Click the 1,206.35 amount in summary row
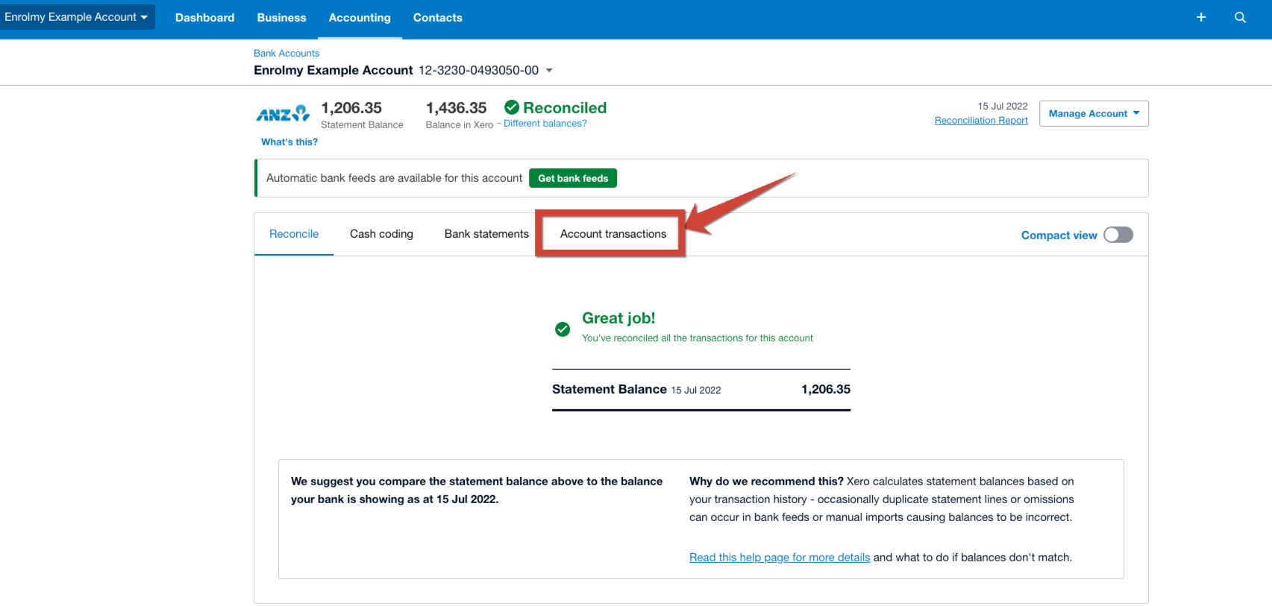Image resolution: width=1272 pixels, height=606 pixels. point(826,389)
